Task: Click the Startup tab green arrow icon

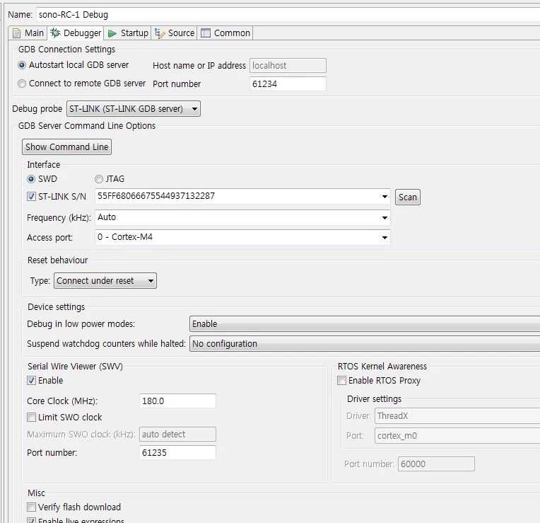Action: (x=112, y=33)
